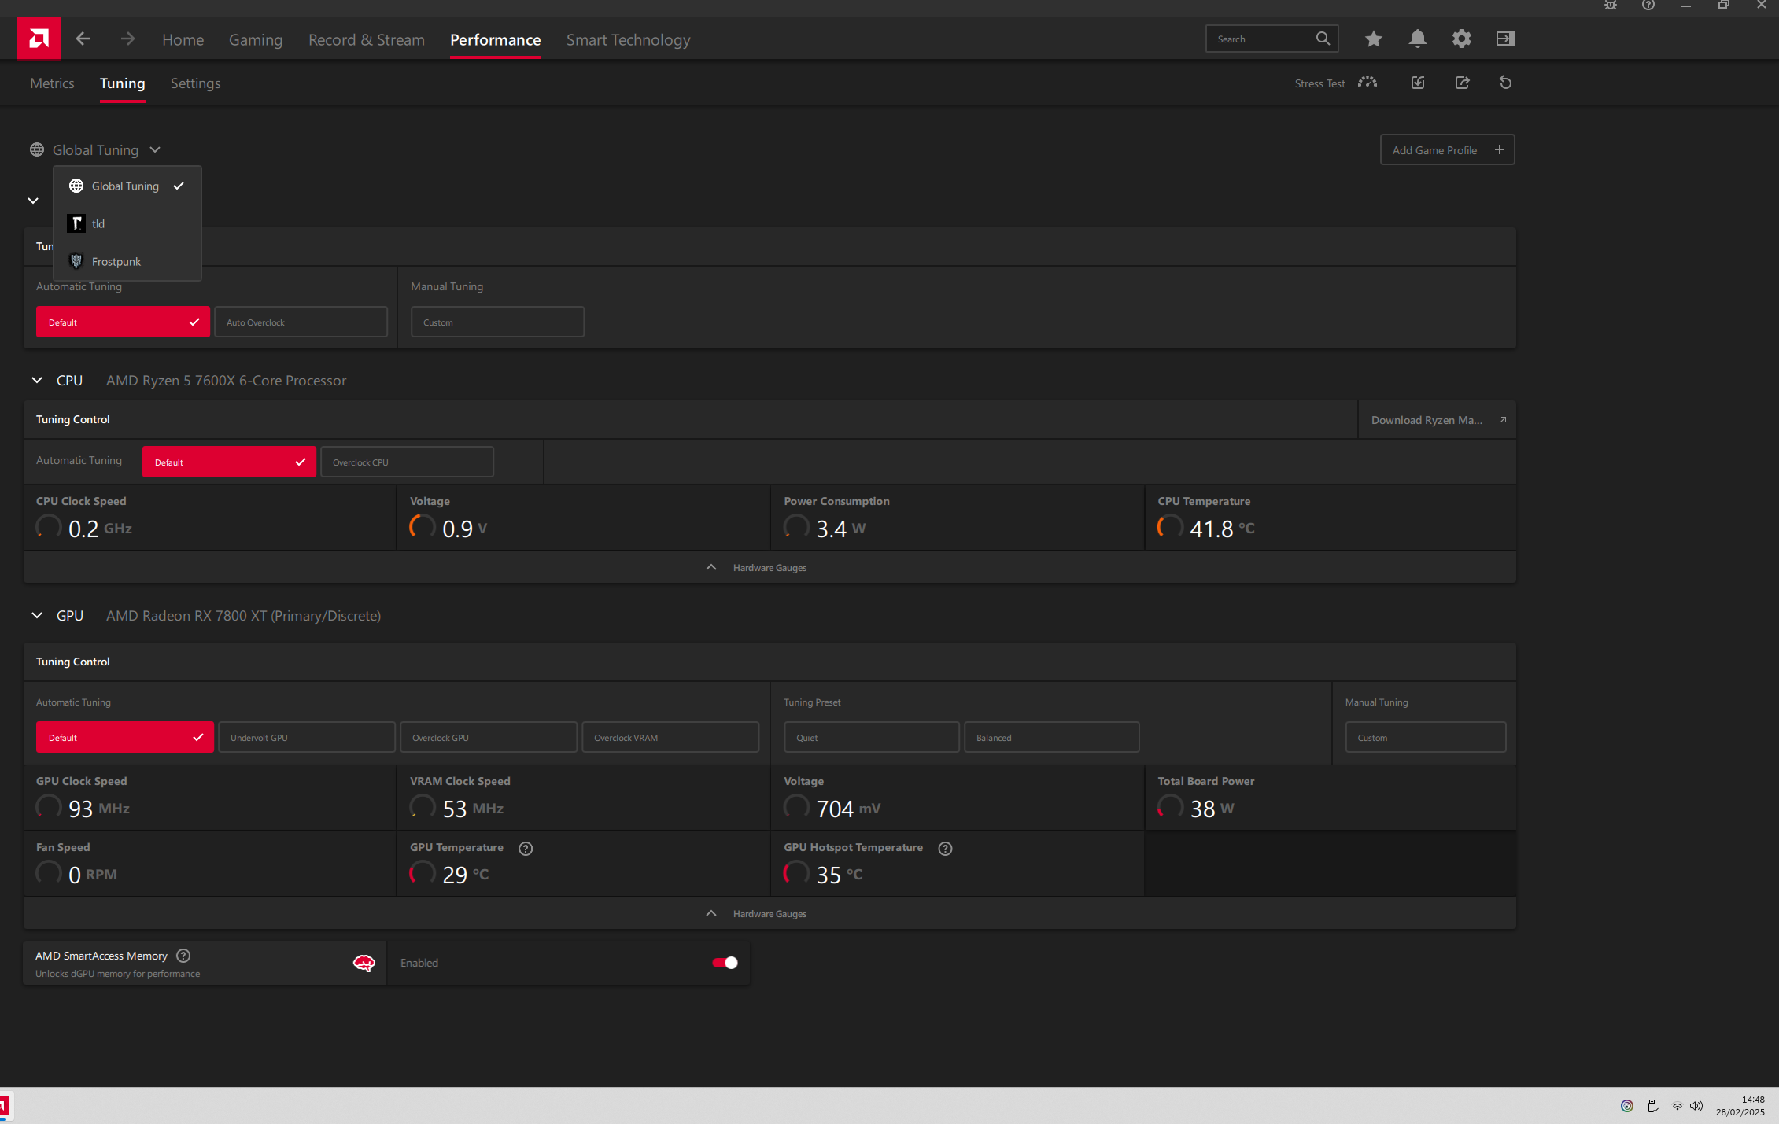The height and width of the screenshot is (1124, 1779).
Task: Click SmartAccess Memory help icon
Action: click(183, 956)
